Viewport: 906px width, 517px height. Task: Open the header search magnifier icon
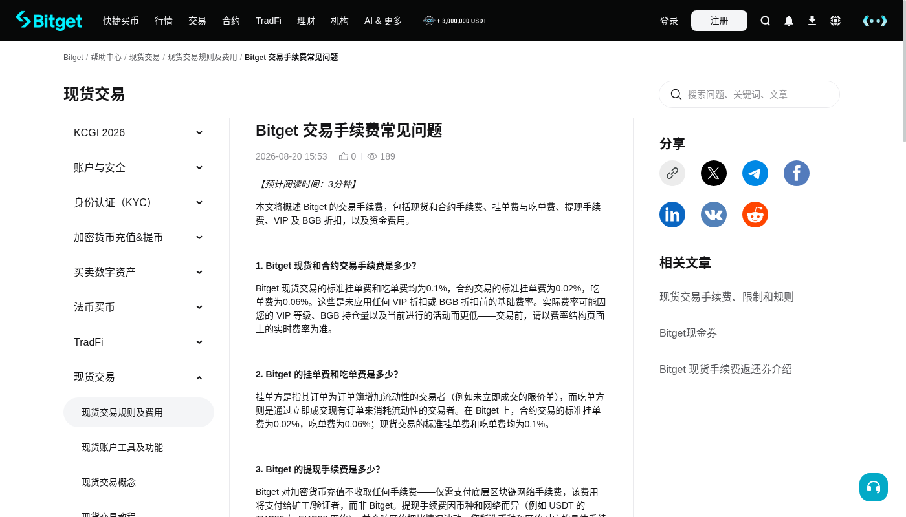point(766,21)
